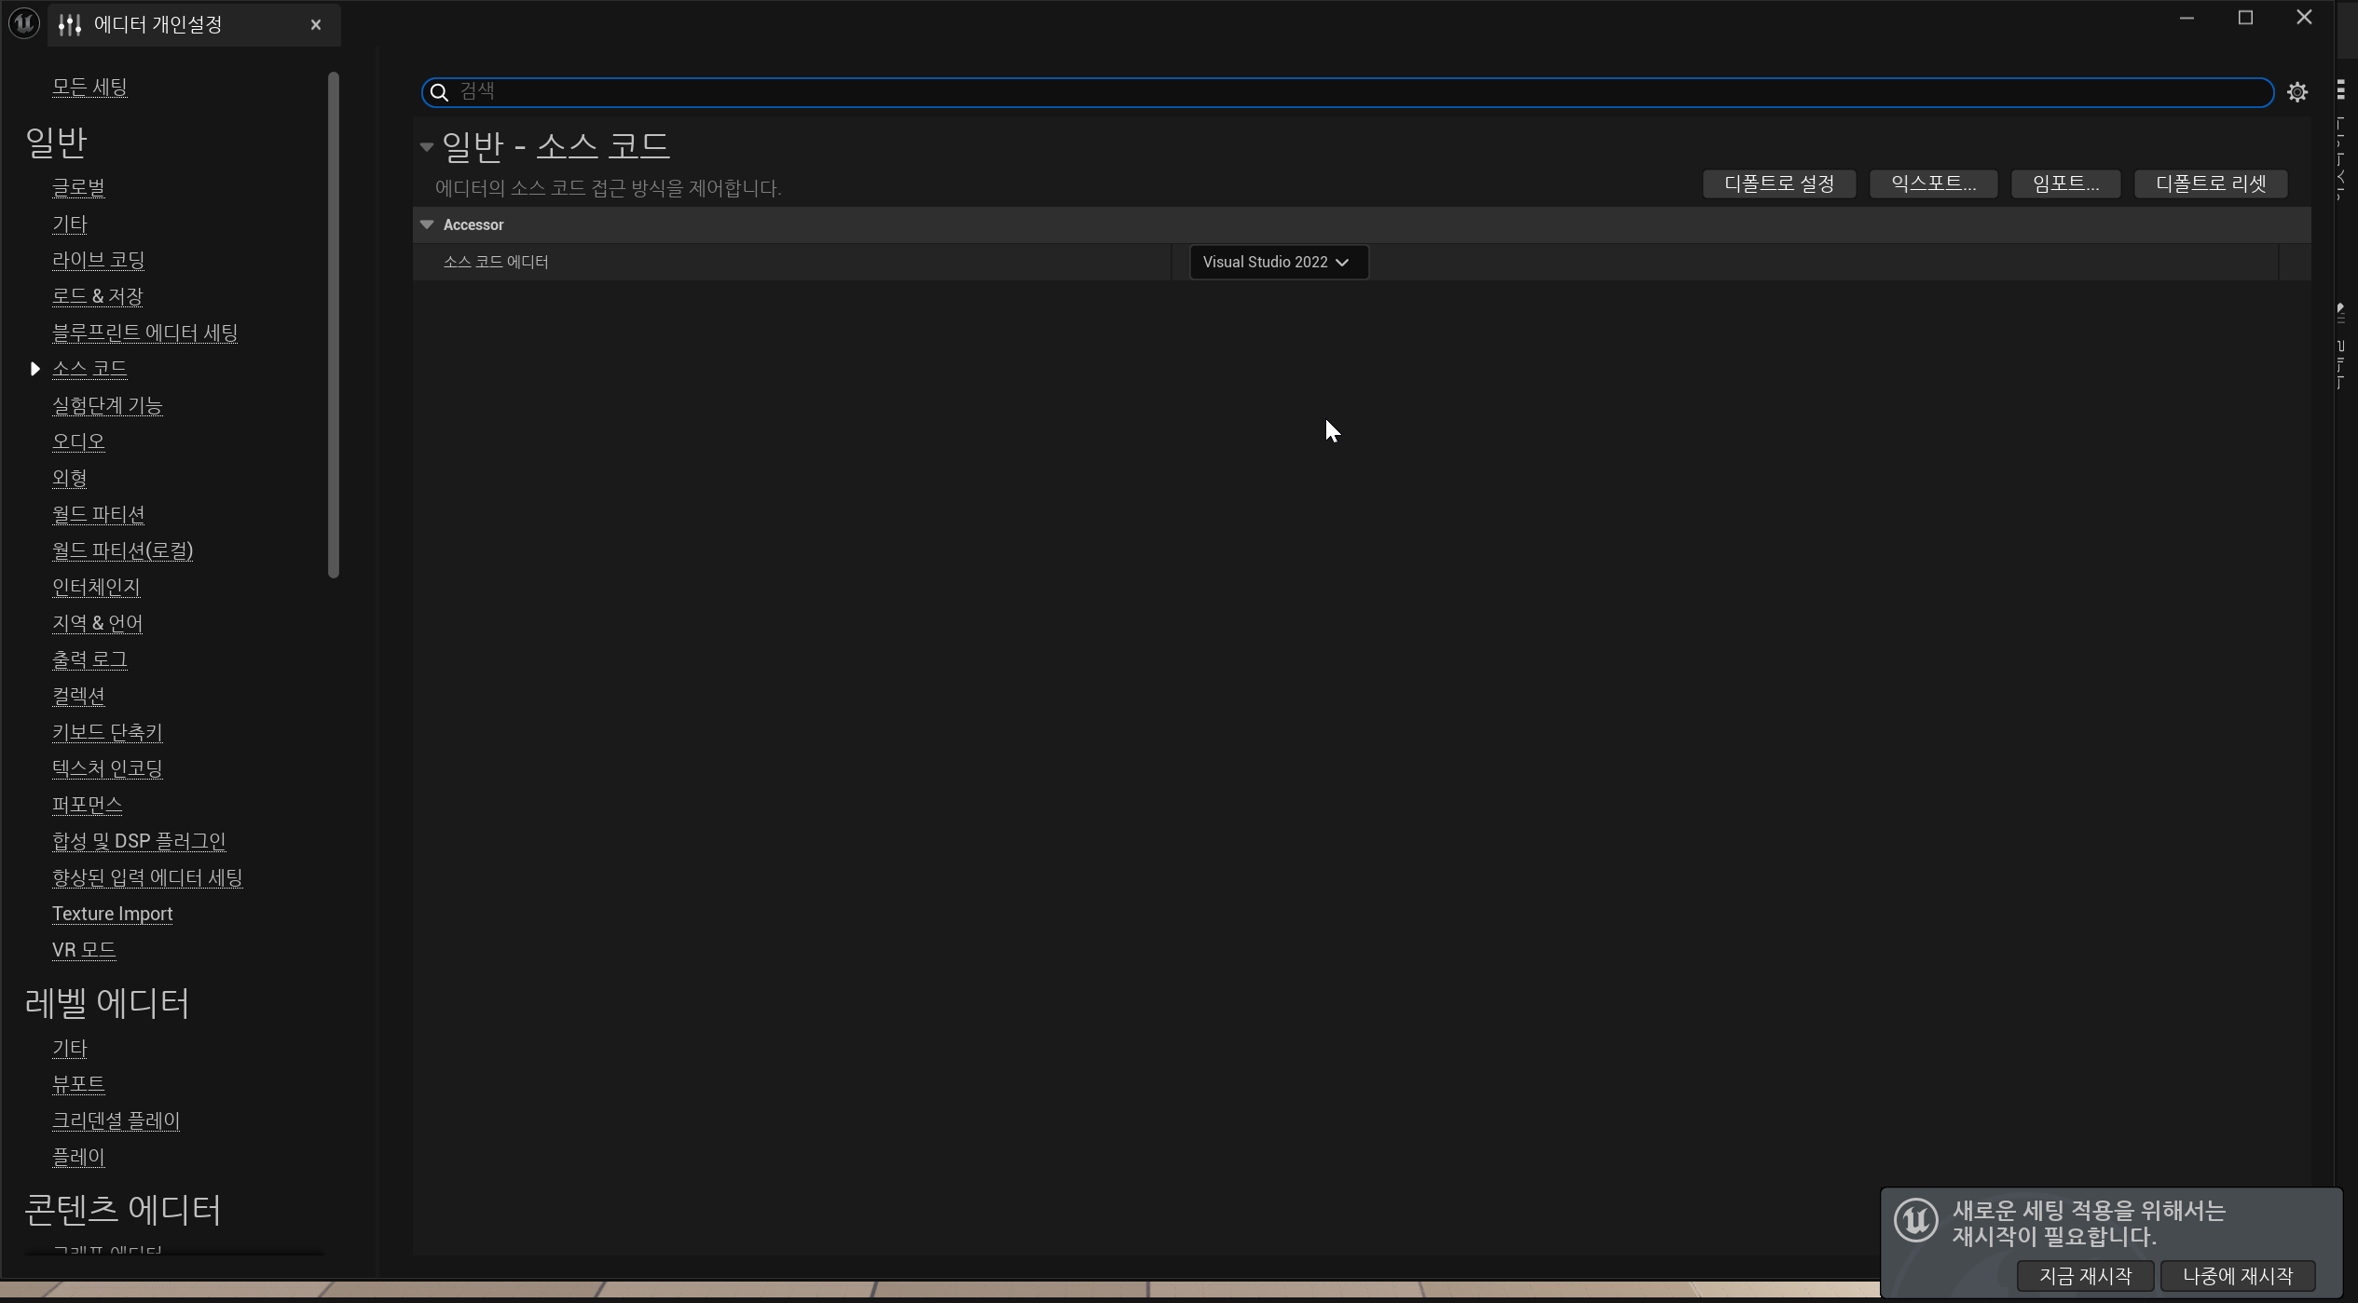
Task: Click 지금 재시작 to restart now
Action: pyautogui.click(x=2085, y=1275)
